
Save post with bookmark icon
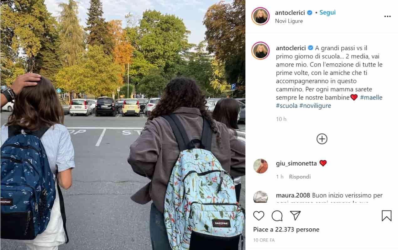pyautogui.click(x=386, y=215)
